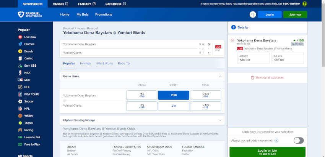Click Remove all selections link
The image size is (325, 157).
coord(270,78)
